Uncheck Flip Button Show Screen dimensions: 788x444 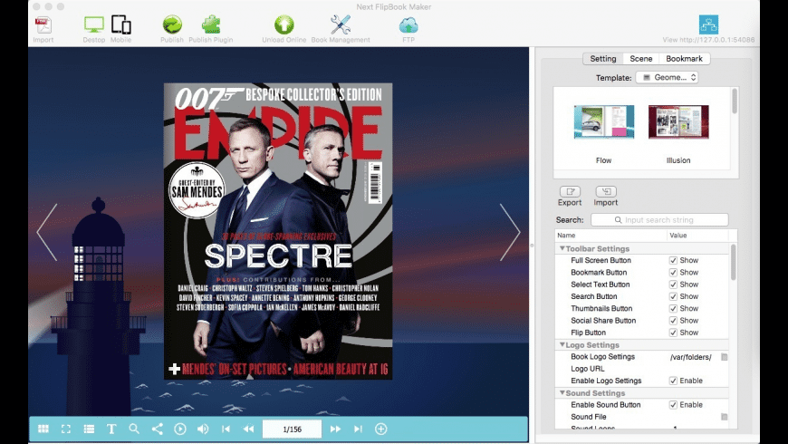[x=673, y=333]
